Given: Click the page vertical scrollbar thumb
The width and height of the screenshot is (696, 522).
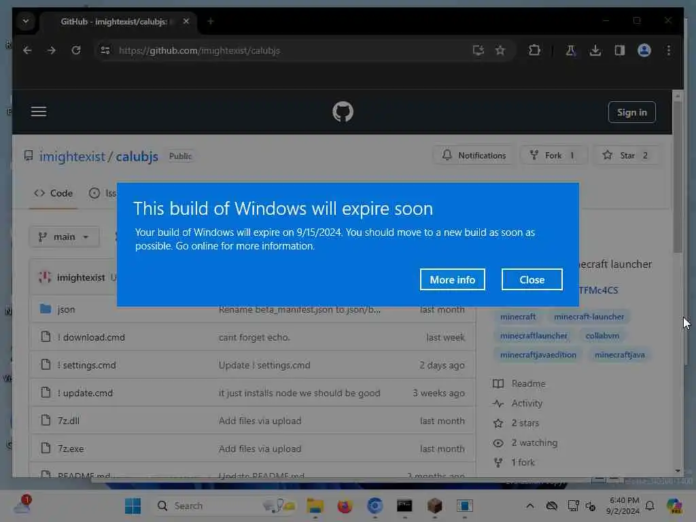Looking at the screenshot, I should click(x=678, y=177).
